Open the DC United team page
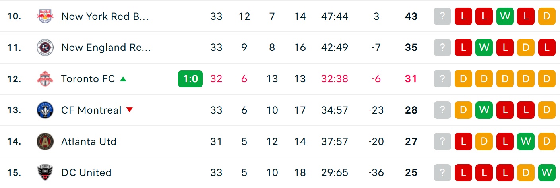Viewport: 560px width, 188px height. pos(86,173)
